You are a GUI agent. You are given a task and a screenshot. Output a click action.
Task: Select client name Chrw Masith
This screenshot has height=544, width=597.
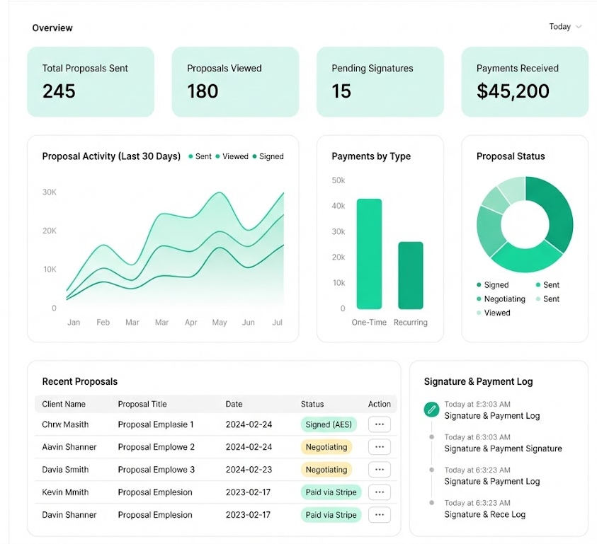[65, 424]
